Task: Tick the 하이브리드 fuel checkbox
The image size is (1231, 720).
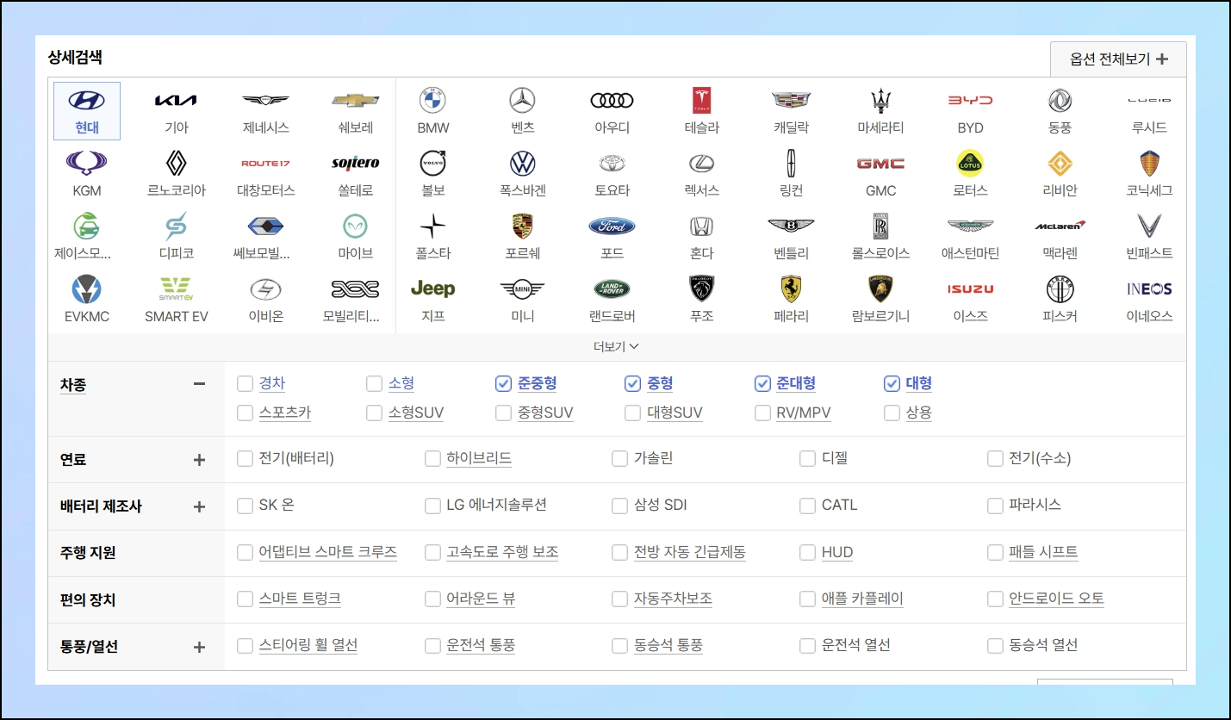Action: pyautogui.click(x=433, y=458)
